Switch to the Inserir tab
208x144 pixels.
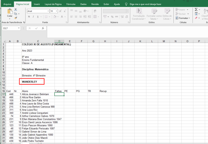pos(37,4)
